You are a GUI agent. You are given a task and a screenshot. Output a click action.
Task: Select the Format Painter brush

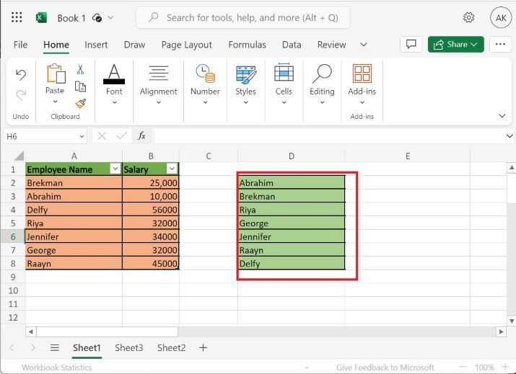80,104
